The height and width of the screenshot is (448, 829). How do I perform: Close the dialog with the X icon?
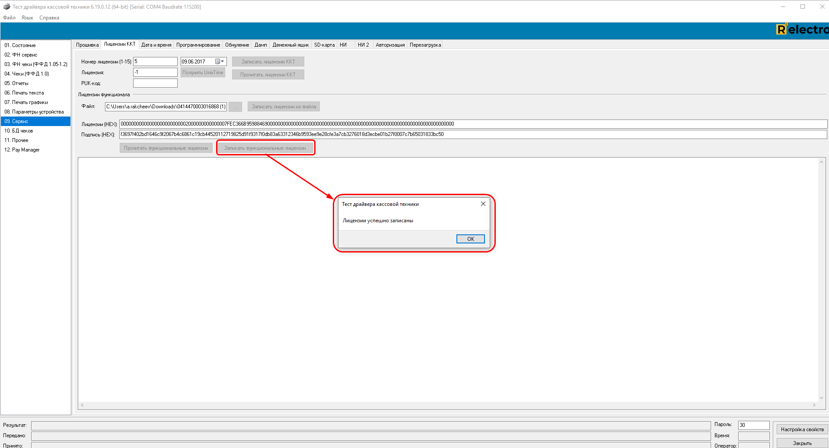483,204
